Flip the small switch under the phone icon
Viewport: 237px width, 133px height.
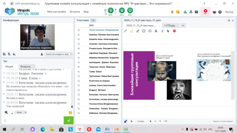click(x=105, y=14)
